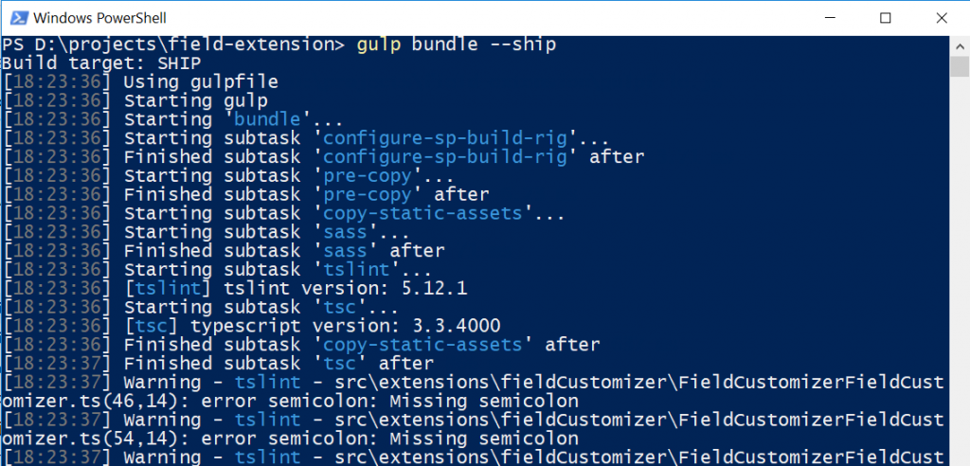970x466 pixels.
Task: Click the "Finished subtask 'tsc' after" line
Action: click(278, 363)
